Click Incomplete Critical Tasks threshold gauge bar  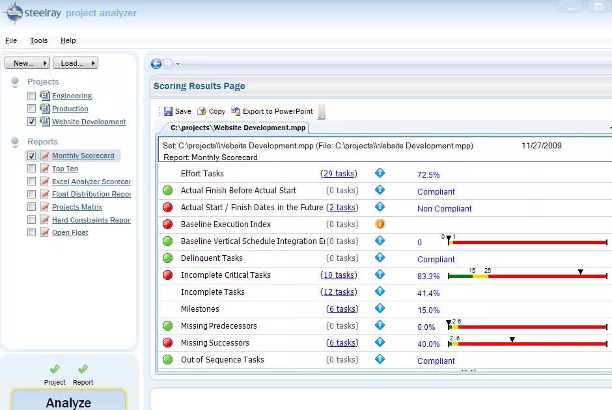[x=528, y=276]
